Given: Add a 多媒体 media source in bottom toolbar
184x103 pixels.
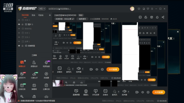Looking at the screenshot, I should click(105, 93).
